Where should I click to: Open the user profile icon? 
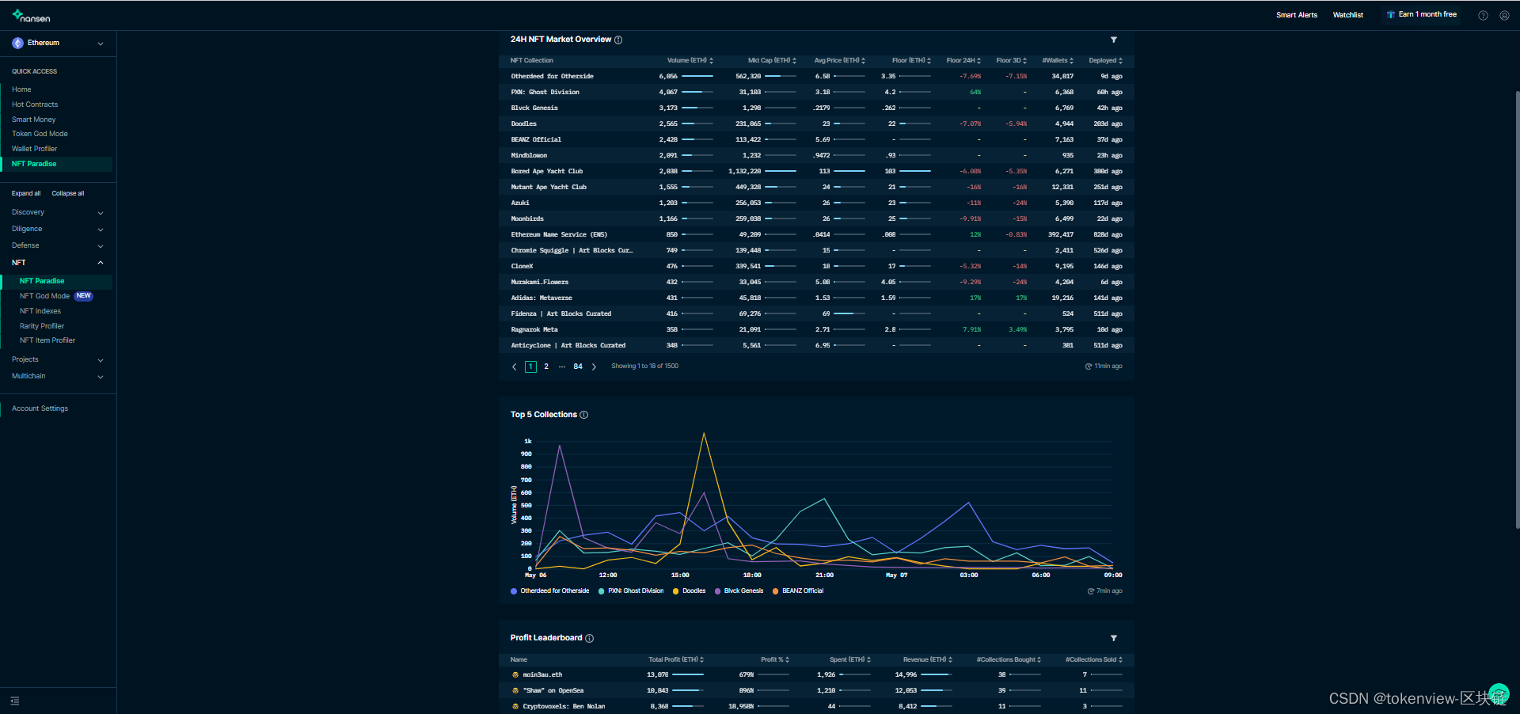point(1504,15)
